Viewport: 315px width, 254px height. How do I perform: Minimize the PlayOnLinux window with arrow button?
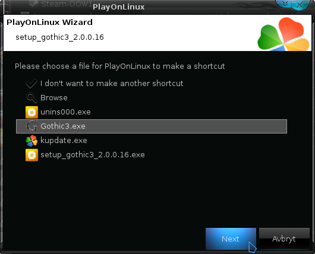tap(285, 4)
